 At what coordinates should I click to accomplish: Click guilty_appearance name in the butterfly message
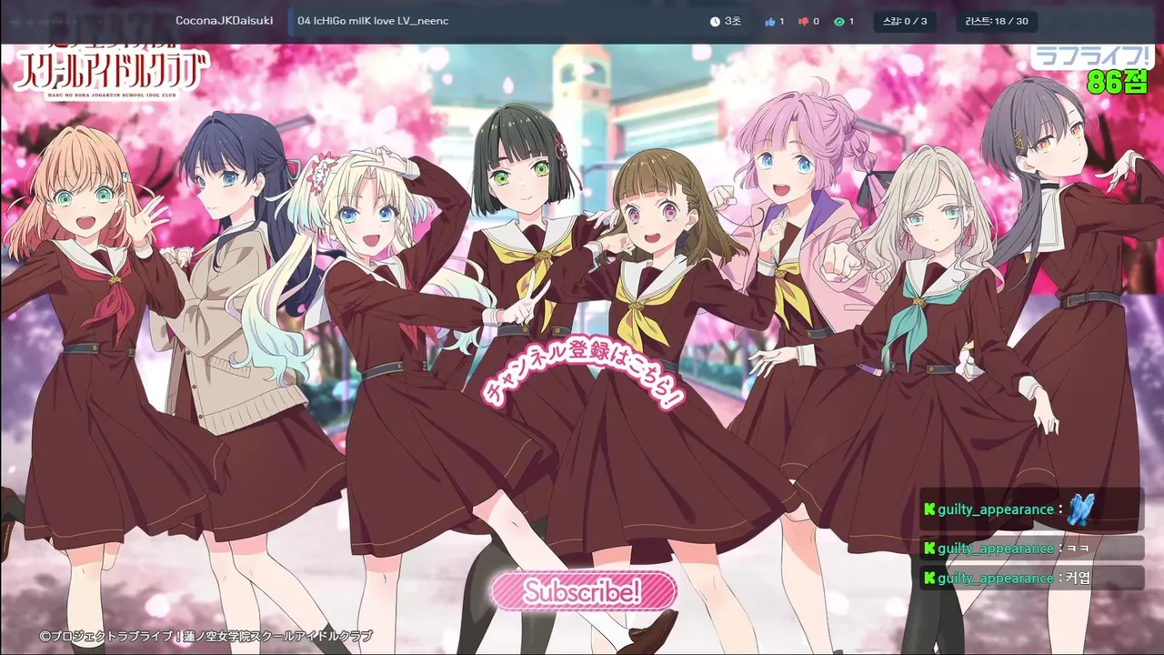point(995,509)
